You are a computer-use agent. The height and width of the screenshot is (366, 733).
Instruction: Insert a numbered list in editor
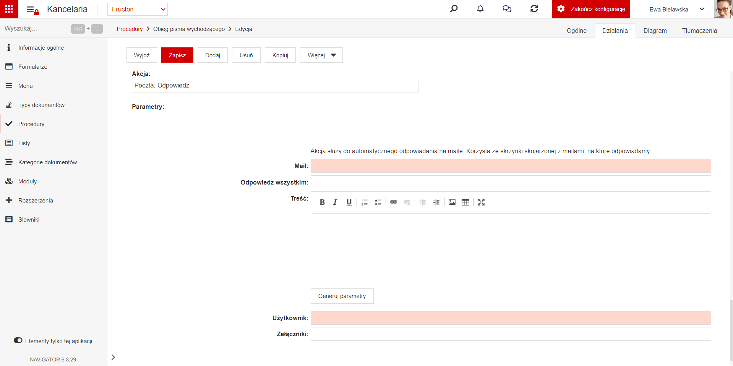click(x=365, y=202)
